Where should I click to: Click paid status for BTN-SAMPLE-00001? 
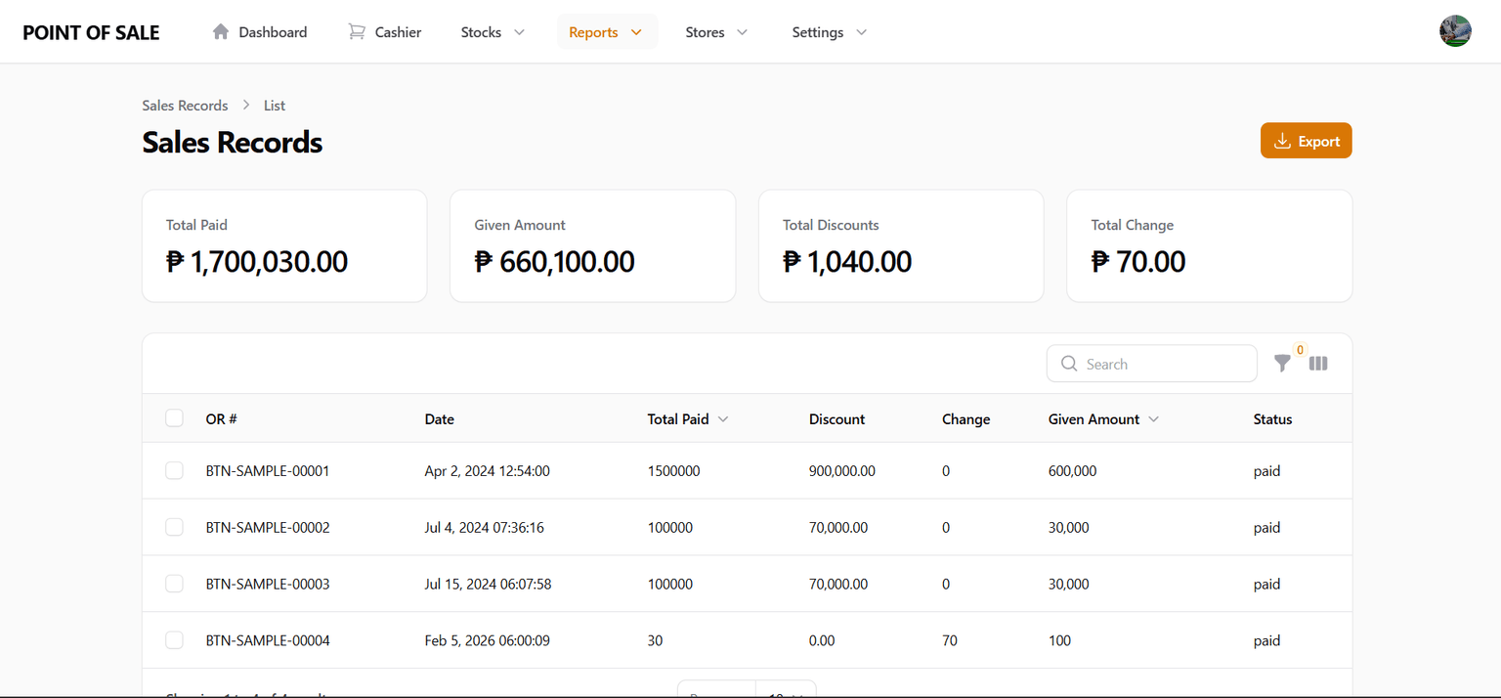[x=1266, y=470]
